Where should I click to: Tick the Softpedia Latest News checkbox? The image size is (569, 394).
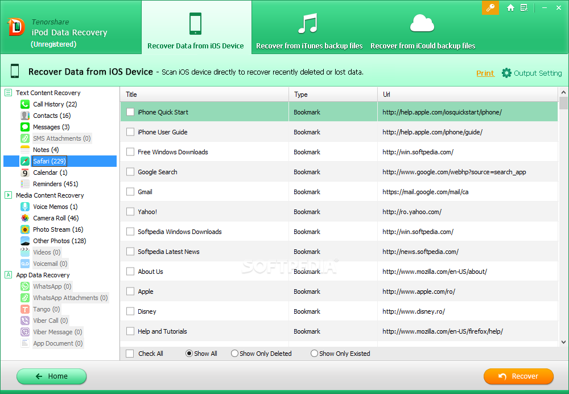pyautogui.click(x=130, y=251)
